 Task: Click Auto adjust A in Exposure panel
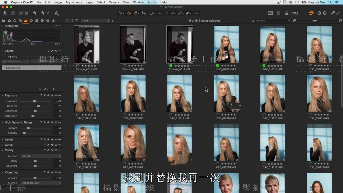point(45,95)
